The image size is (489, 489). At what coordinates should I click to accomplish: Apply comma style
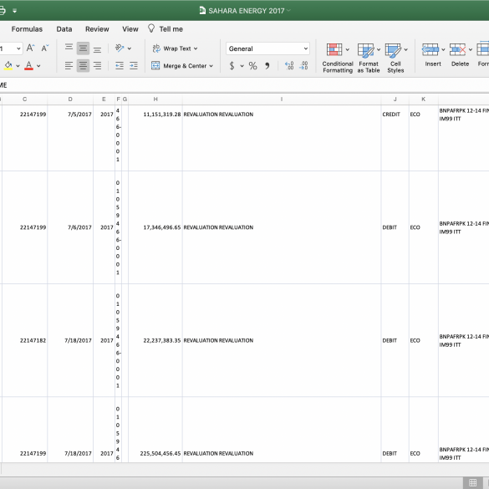(x=267, y=66)
